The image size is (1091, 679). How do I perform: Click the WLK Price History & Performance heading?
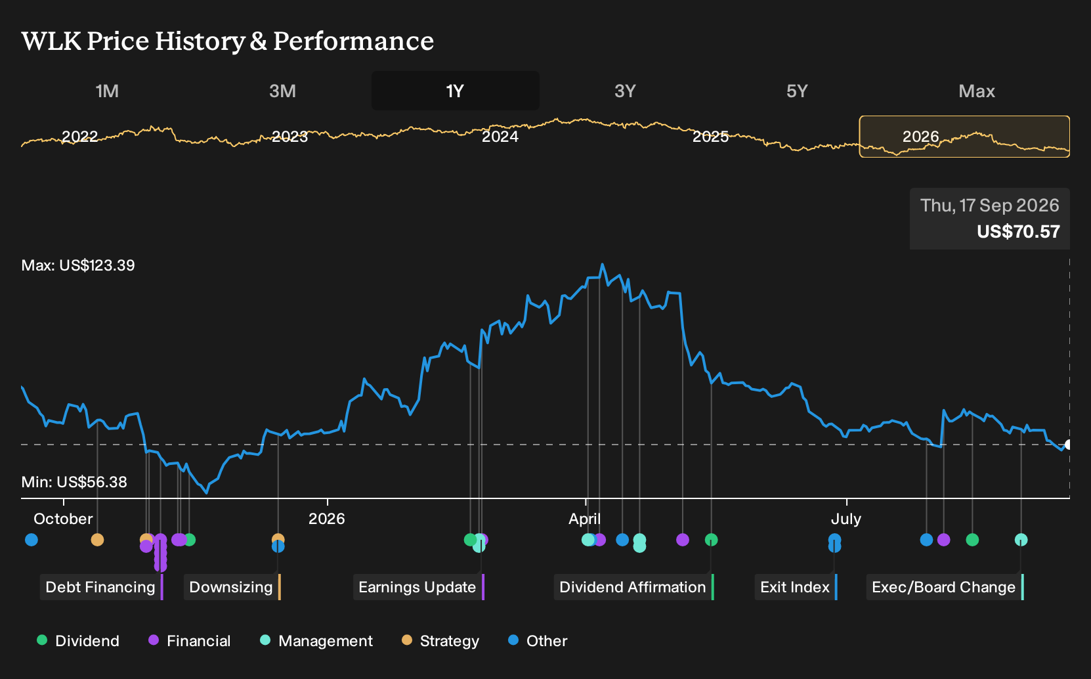click(x=228, y=41)
